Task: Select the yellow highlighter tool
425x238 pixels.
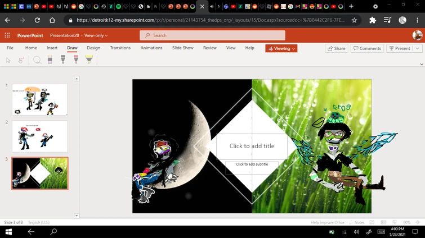Action: 89,60
